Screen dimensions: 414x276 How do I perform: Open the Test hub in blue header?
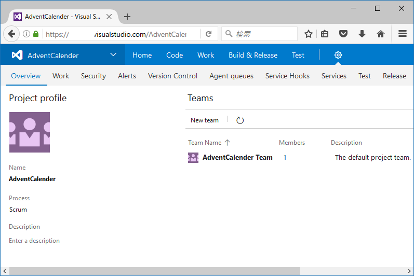coord(298,55)
